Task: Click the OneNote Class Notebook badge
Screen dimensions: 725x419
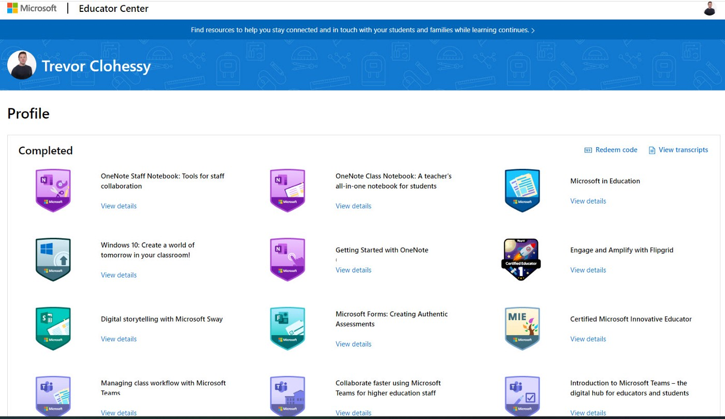Action: point(287,190)
